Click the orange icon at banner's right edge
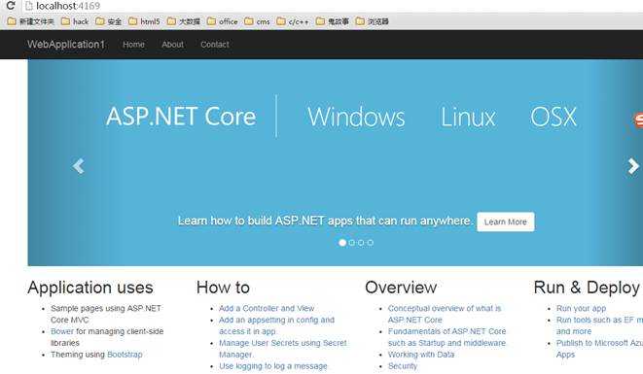643x374 pixels. tap(638, 120)
